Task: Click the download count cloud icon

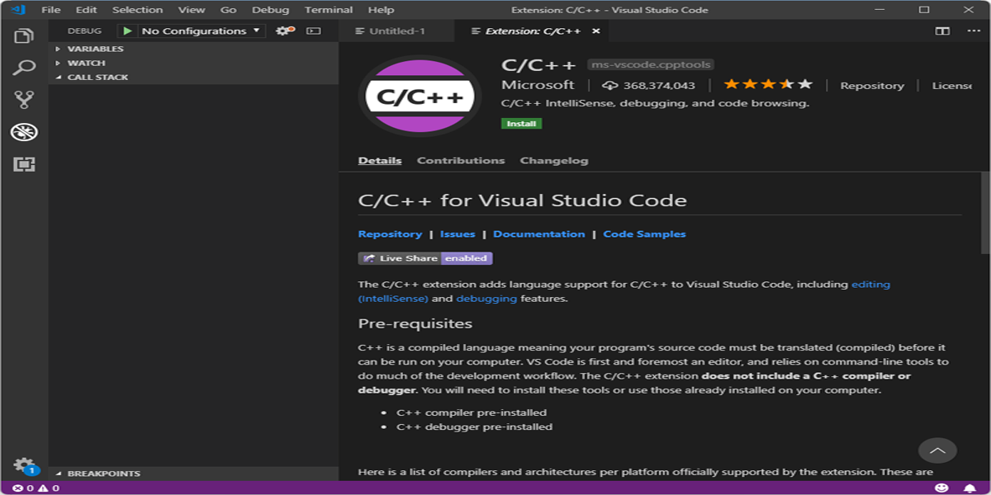Action: point(610,86)
